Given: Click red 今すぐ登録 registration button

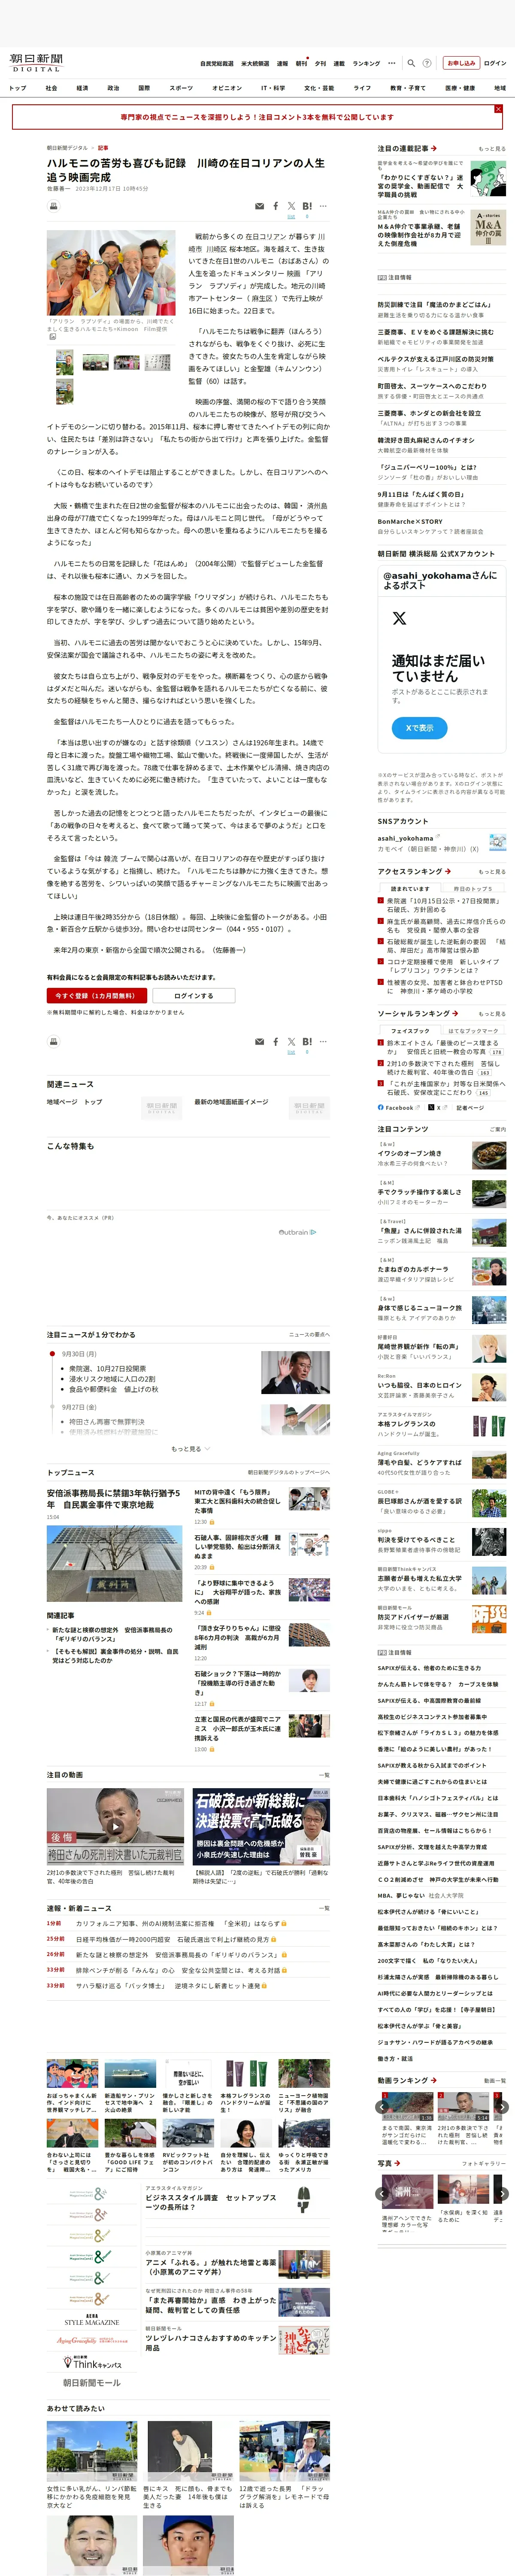Looking at the screenshot, I should point(97,995).
